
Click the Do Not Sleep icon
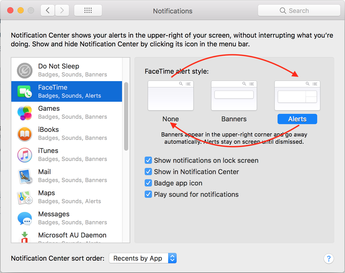(25, 71)
